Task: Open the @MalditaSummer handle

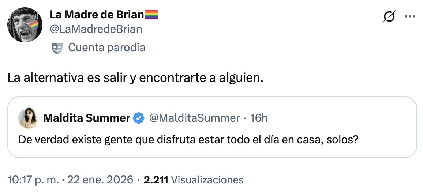Action: [x=194, y=118]
